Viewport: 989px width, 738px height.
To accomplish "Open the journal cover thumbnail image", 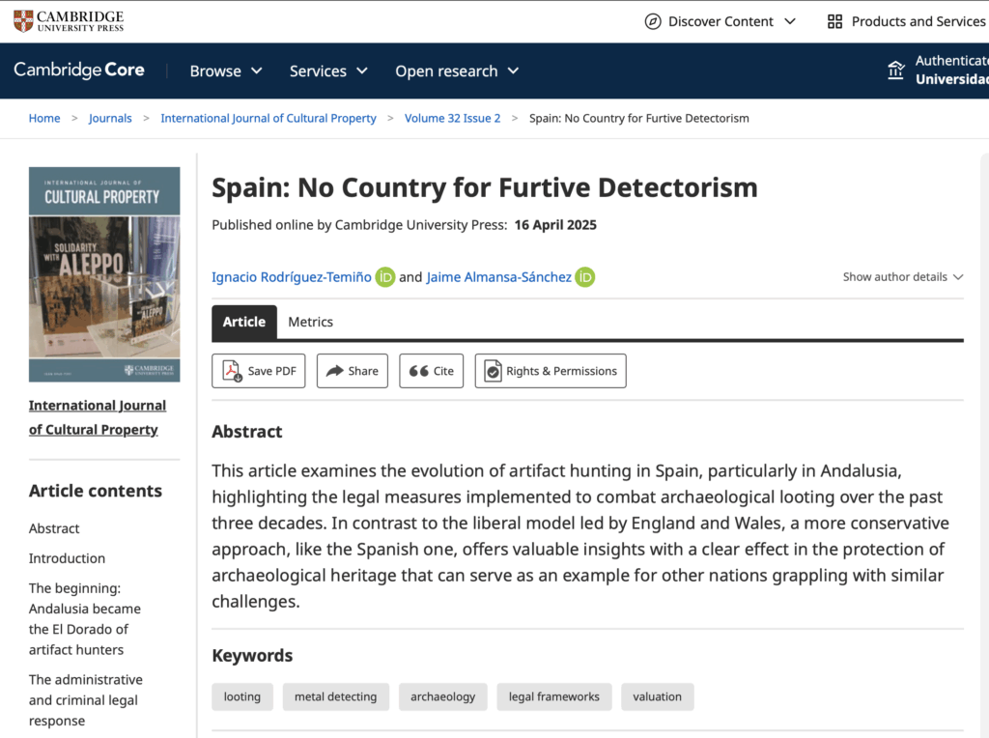I will pyautogui.click(x=104, y=274).
